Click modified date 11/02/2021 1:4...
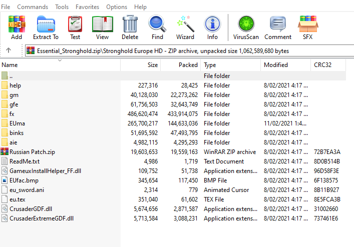354x247 pixels. pos(285,123)
